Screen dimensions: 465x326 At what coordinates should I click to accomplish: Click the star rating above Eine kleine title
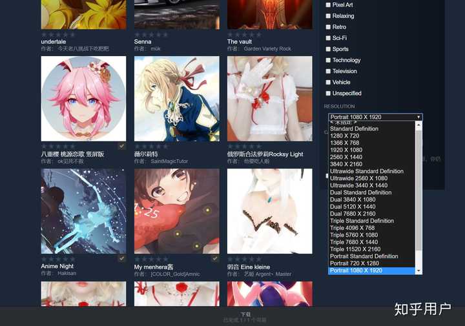pyautogui.click(x=244, y=260)
